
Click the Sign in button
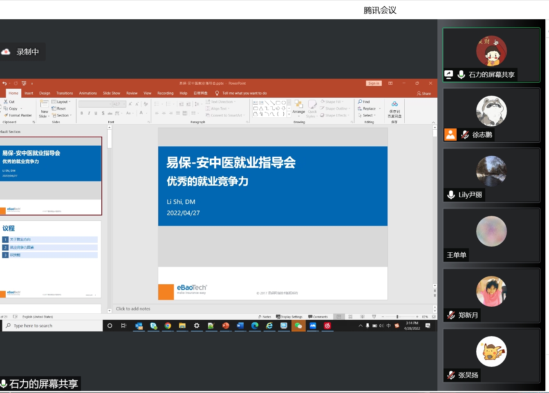coord(374,83)
